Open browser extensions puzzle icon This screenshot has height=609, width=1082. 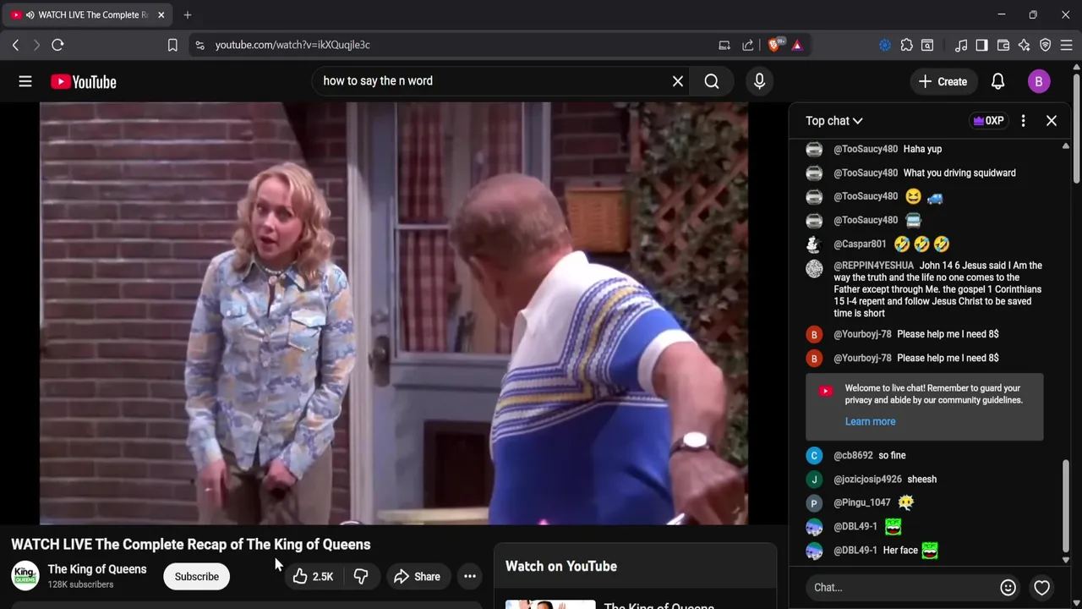click(906, 45)
